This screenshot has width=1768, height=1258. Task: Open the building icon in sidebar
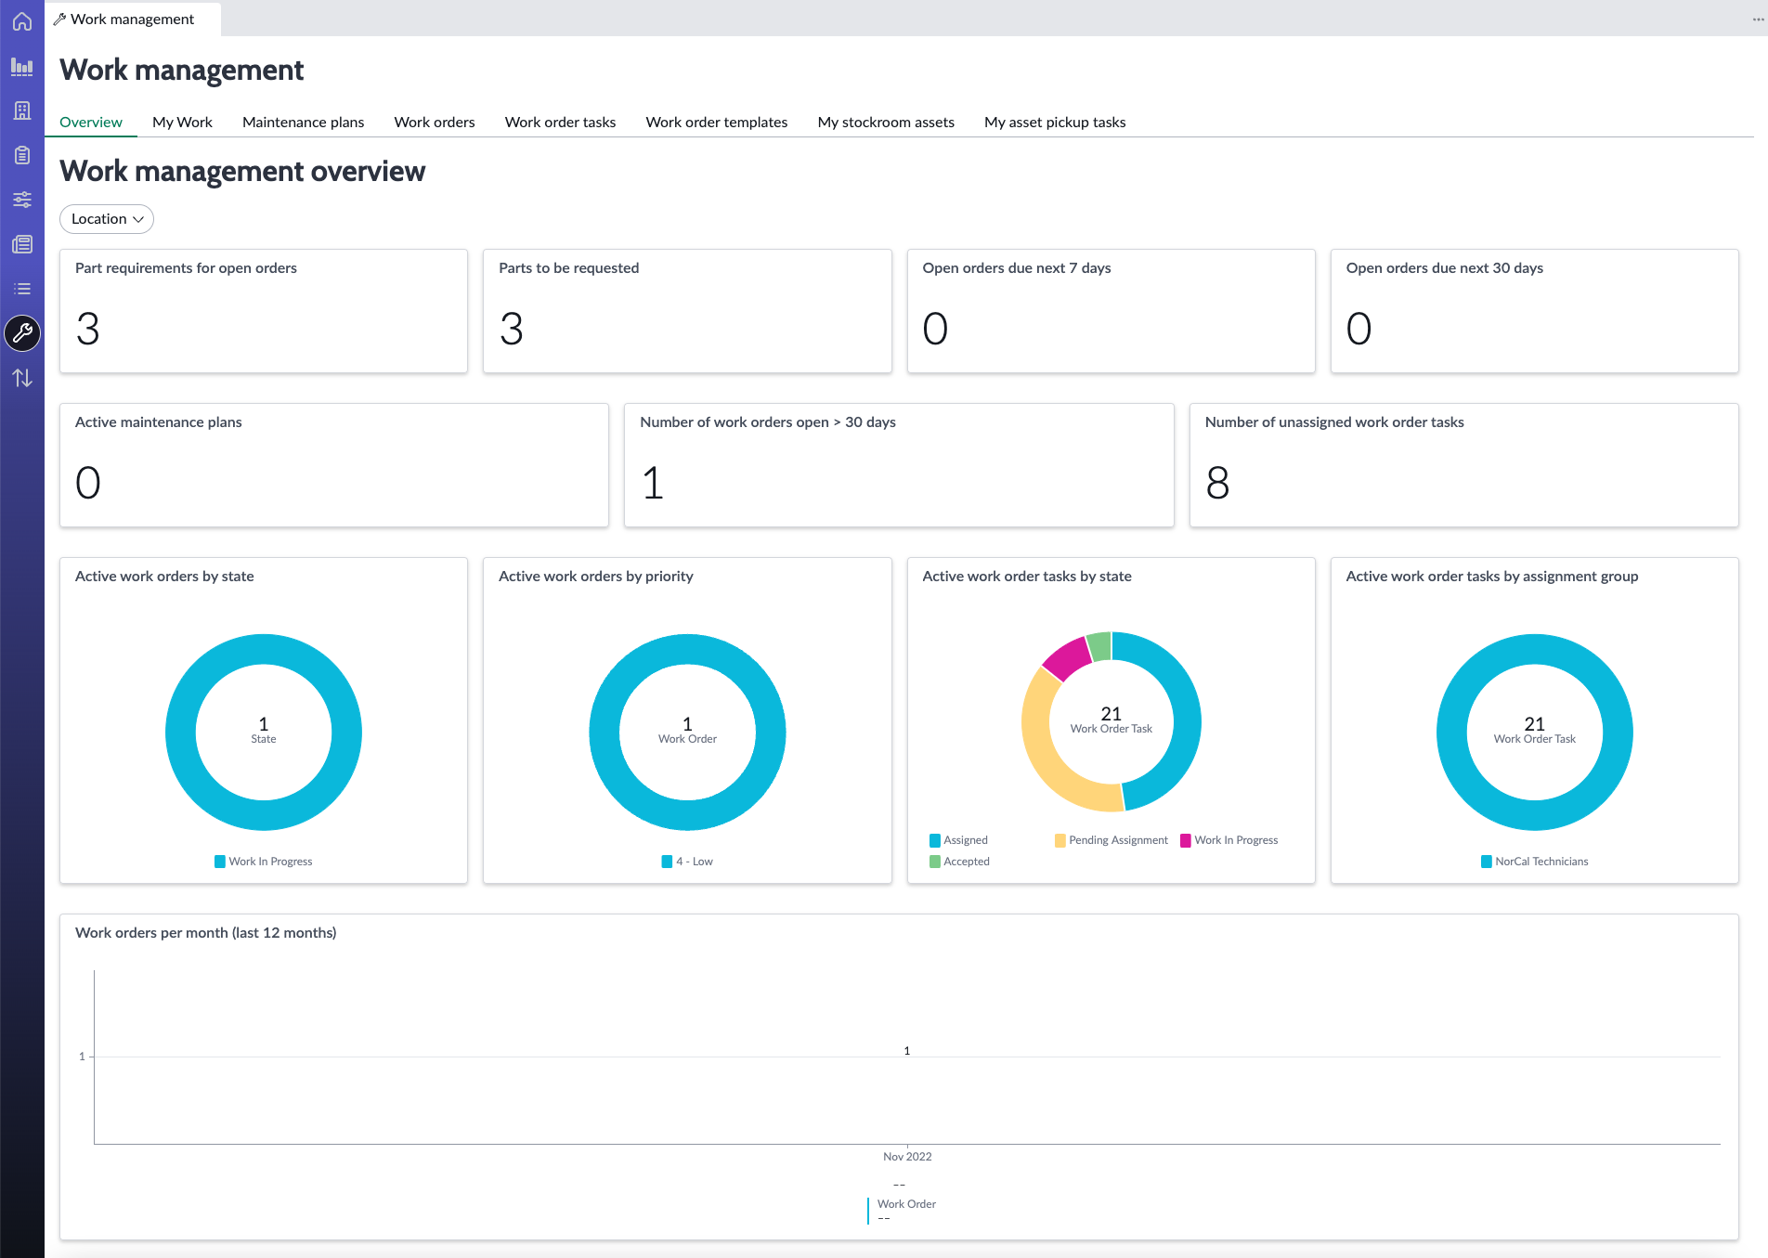pos(22,110)
